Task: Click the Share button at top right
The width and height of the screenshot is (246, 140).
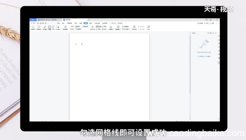Action: (212, 23)
